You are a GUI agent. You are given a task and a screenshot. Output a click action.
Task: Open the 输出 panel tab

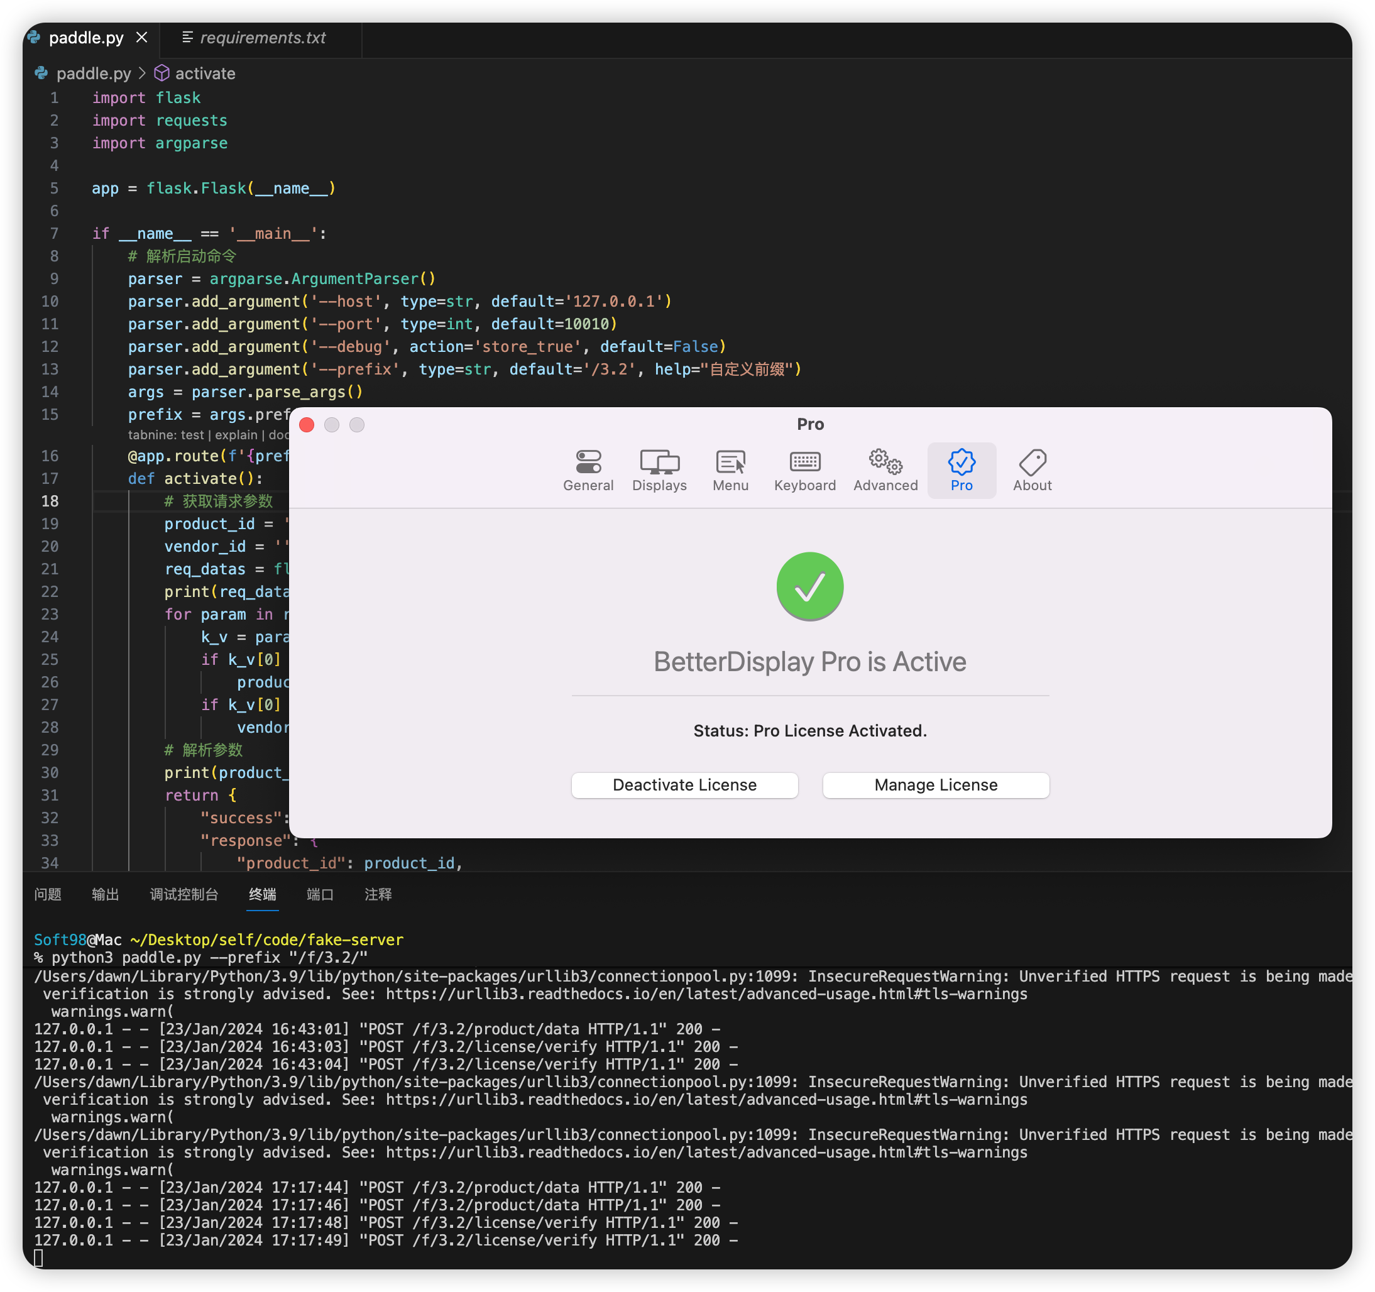[x=105, y=894]
